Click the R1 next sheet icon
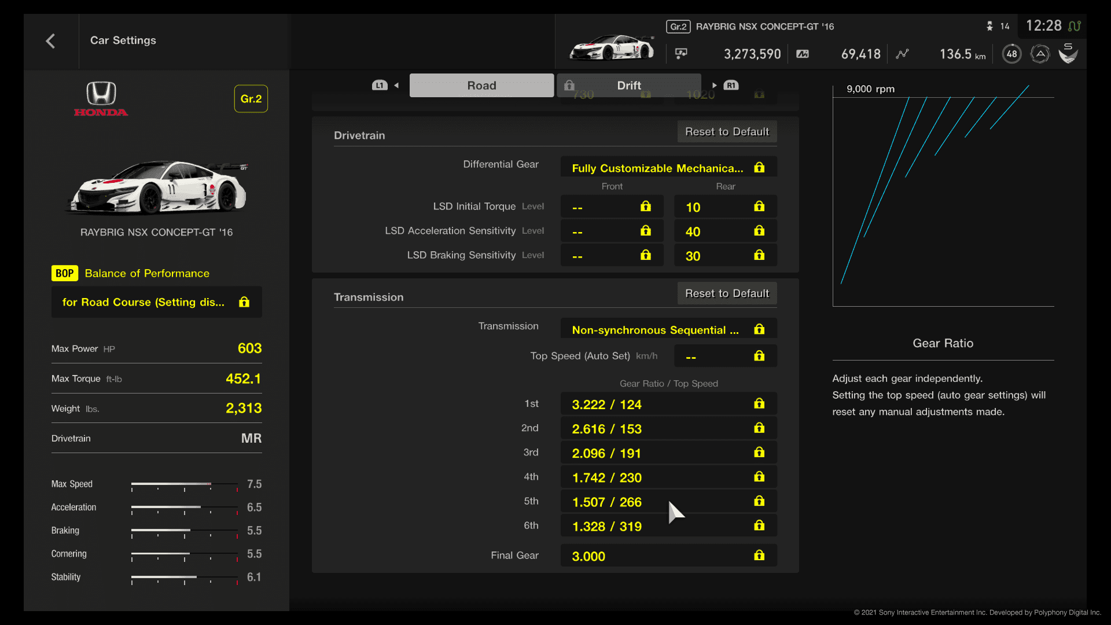The width and height of the screenshot is (1111, 625). (731, 85)
